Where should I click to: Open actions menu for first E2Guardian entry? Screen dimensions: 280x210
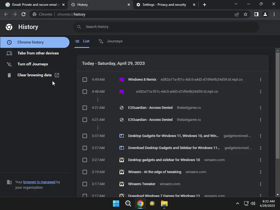click(x=261, y=108)
